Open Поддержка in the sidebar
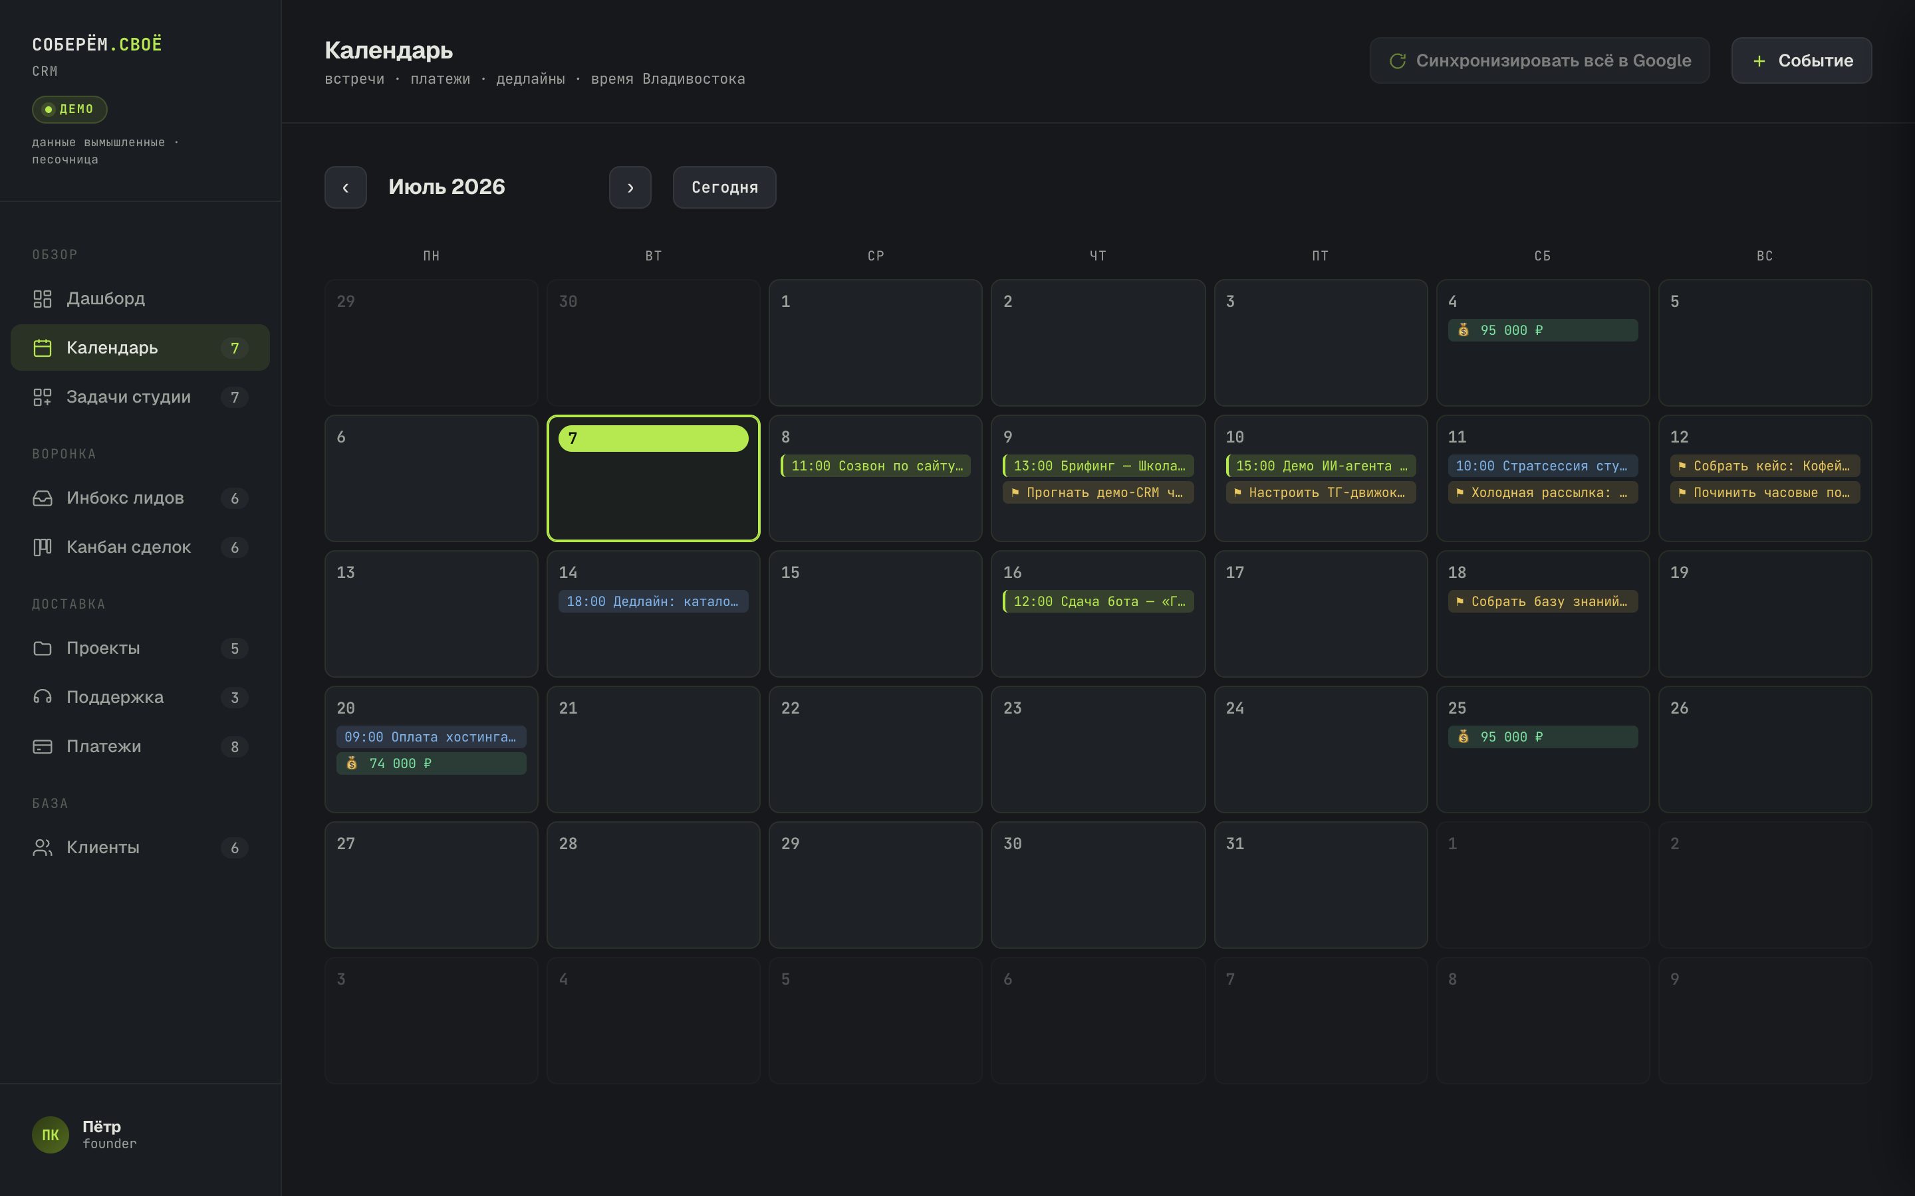 pos(140,698)
